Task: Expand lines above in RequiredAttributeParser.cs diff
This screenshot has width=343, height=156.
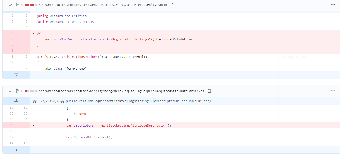Action: coord(16,101)
